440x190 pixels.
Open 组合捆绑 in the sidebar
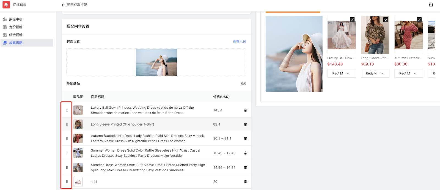pyautogui.click(x=27, y=35)
